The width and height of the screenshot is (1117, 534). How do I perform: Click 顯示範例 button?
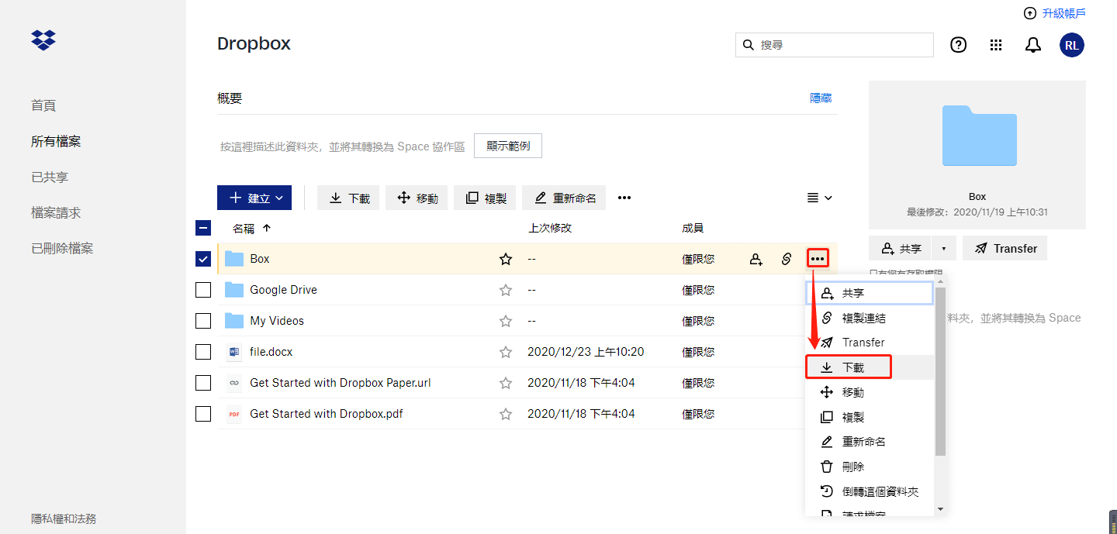click(x=508, y=146)
